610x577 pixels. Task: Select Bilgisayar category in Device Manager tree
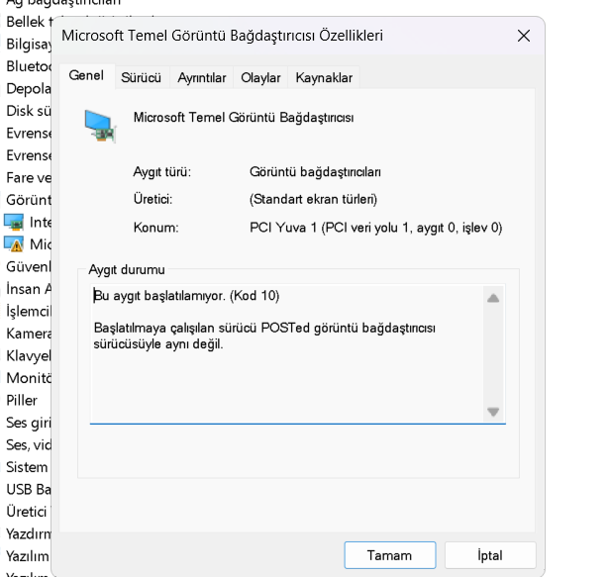[x=29, y=44]
